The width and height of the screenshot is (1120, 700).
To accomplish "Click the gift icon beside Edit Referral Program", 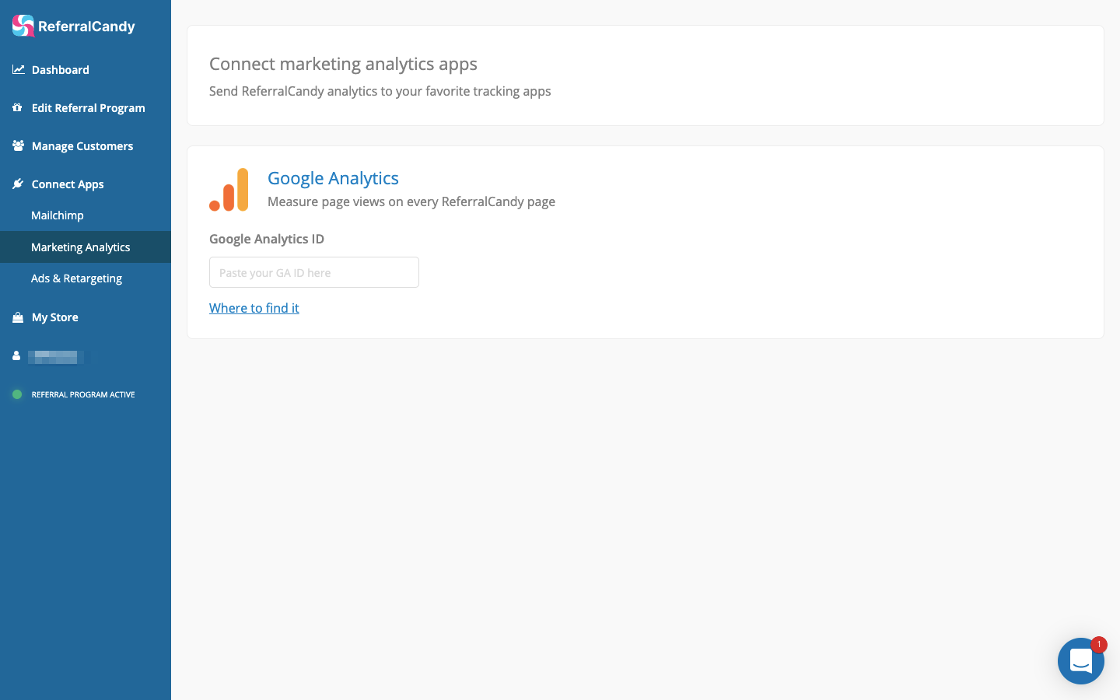I will click(17, 107).
